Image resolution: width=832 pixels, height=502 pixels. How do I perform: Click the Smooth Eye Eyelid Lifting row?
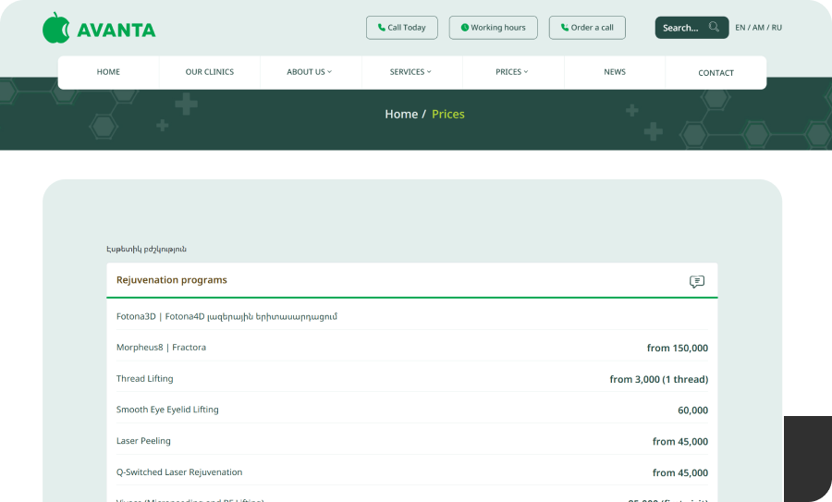click(x=411, y=410)
